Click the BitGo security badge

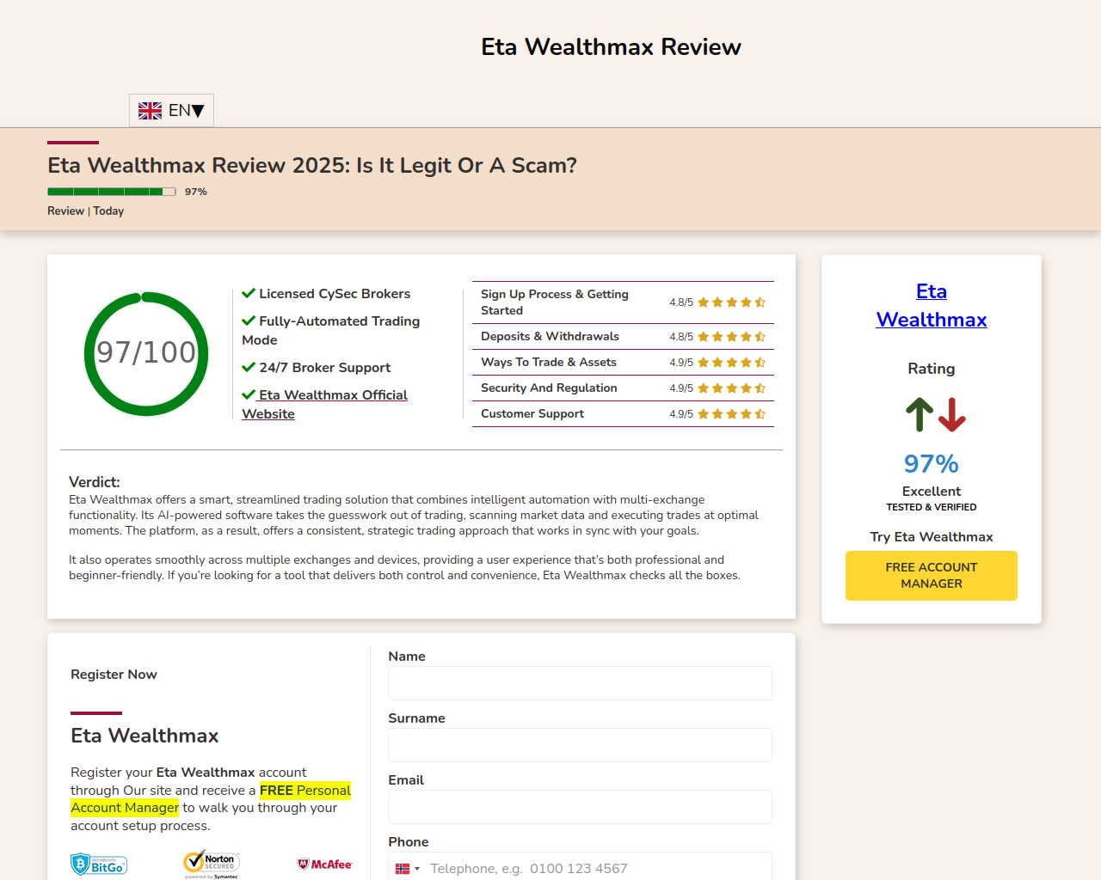tap(99, 865)
